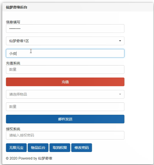The height and width of the screenshot is (165, 154).
Task: Click the 无限元宝 button
Action: point(16,148)
